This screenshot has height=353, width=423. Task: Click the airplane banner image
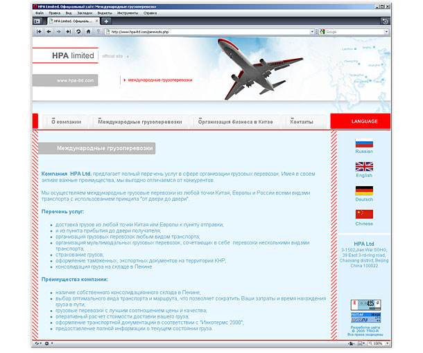[260, 69]
